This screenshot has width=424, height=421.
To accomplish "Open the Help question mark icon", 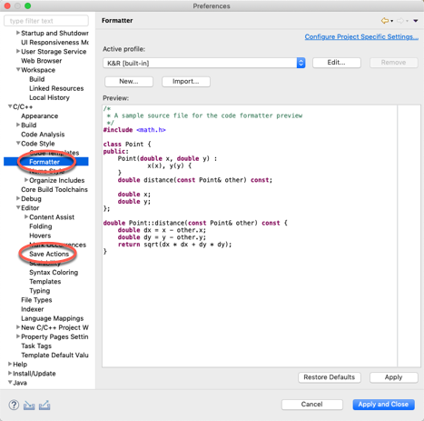I will (x=14, y=405).
